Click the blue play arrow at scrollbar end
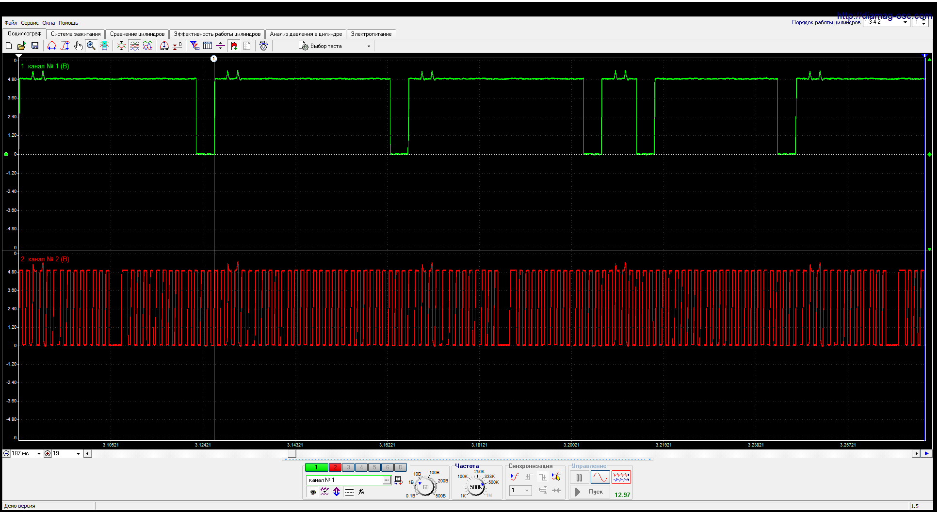This screenshot has height=512, width=939. (x=927, y=454)
